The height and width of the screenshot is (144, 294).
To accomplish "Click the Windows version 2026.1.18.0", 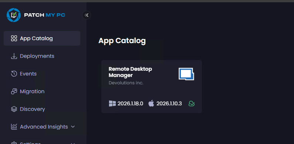I will (x=130, y=103).
